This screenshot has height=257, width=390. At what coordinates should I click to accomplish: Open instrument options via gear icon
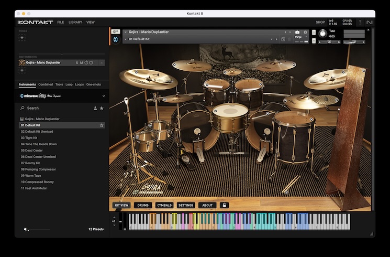115,31
